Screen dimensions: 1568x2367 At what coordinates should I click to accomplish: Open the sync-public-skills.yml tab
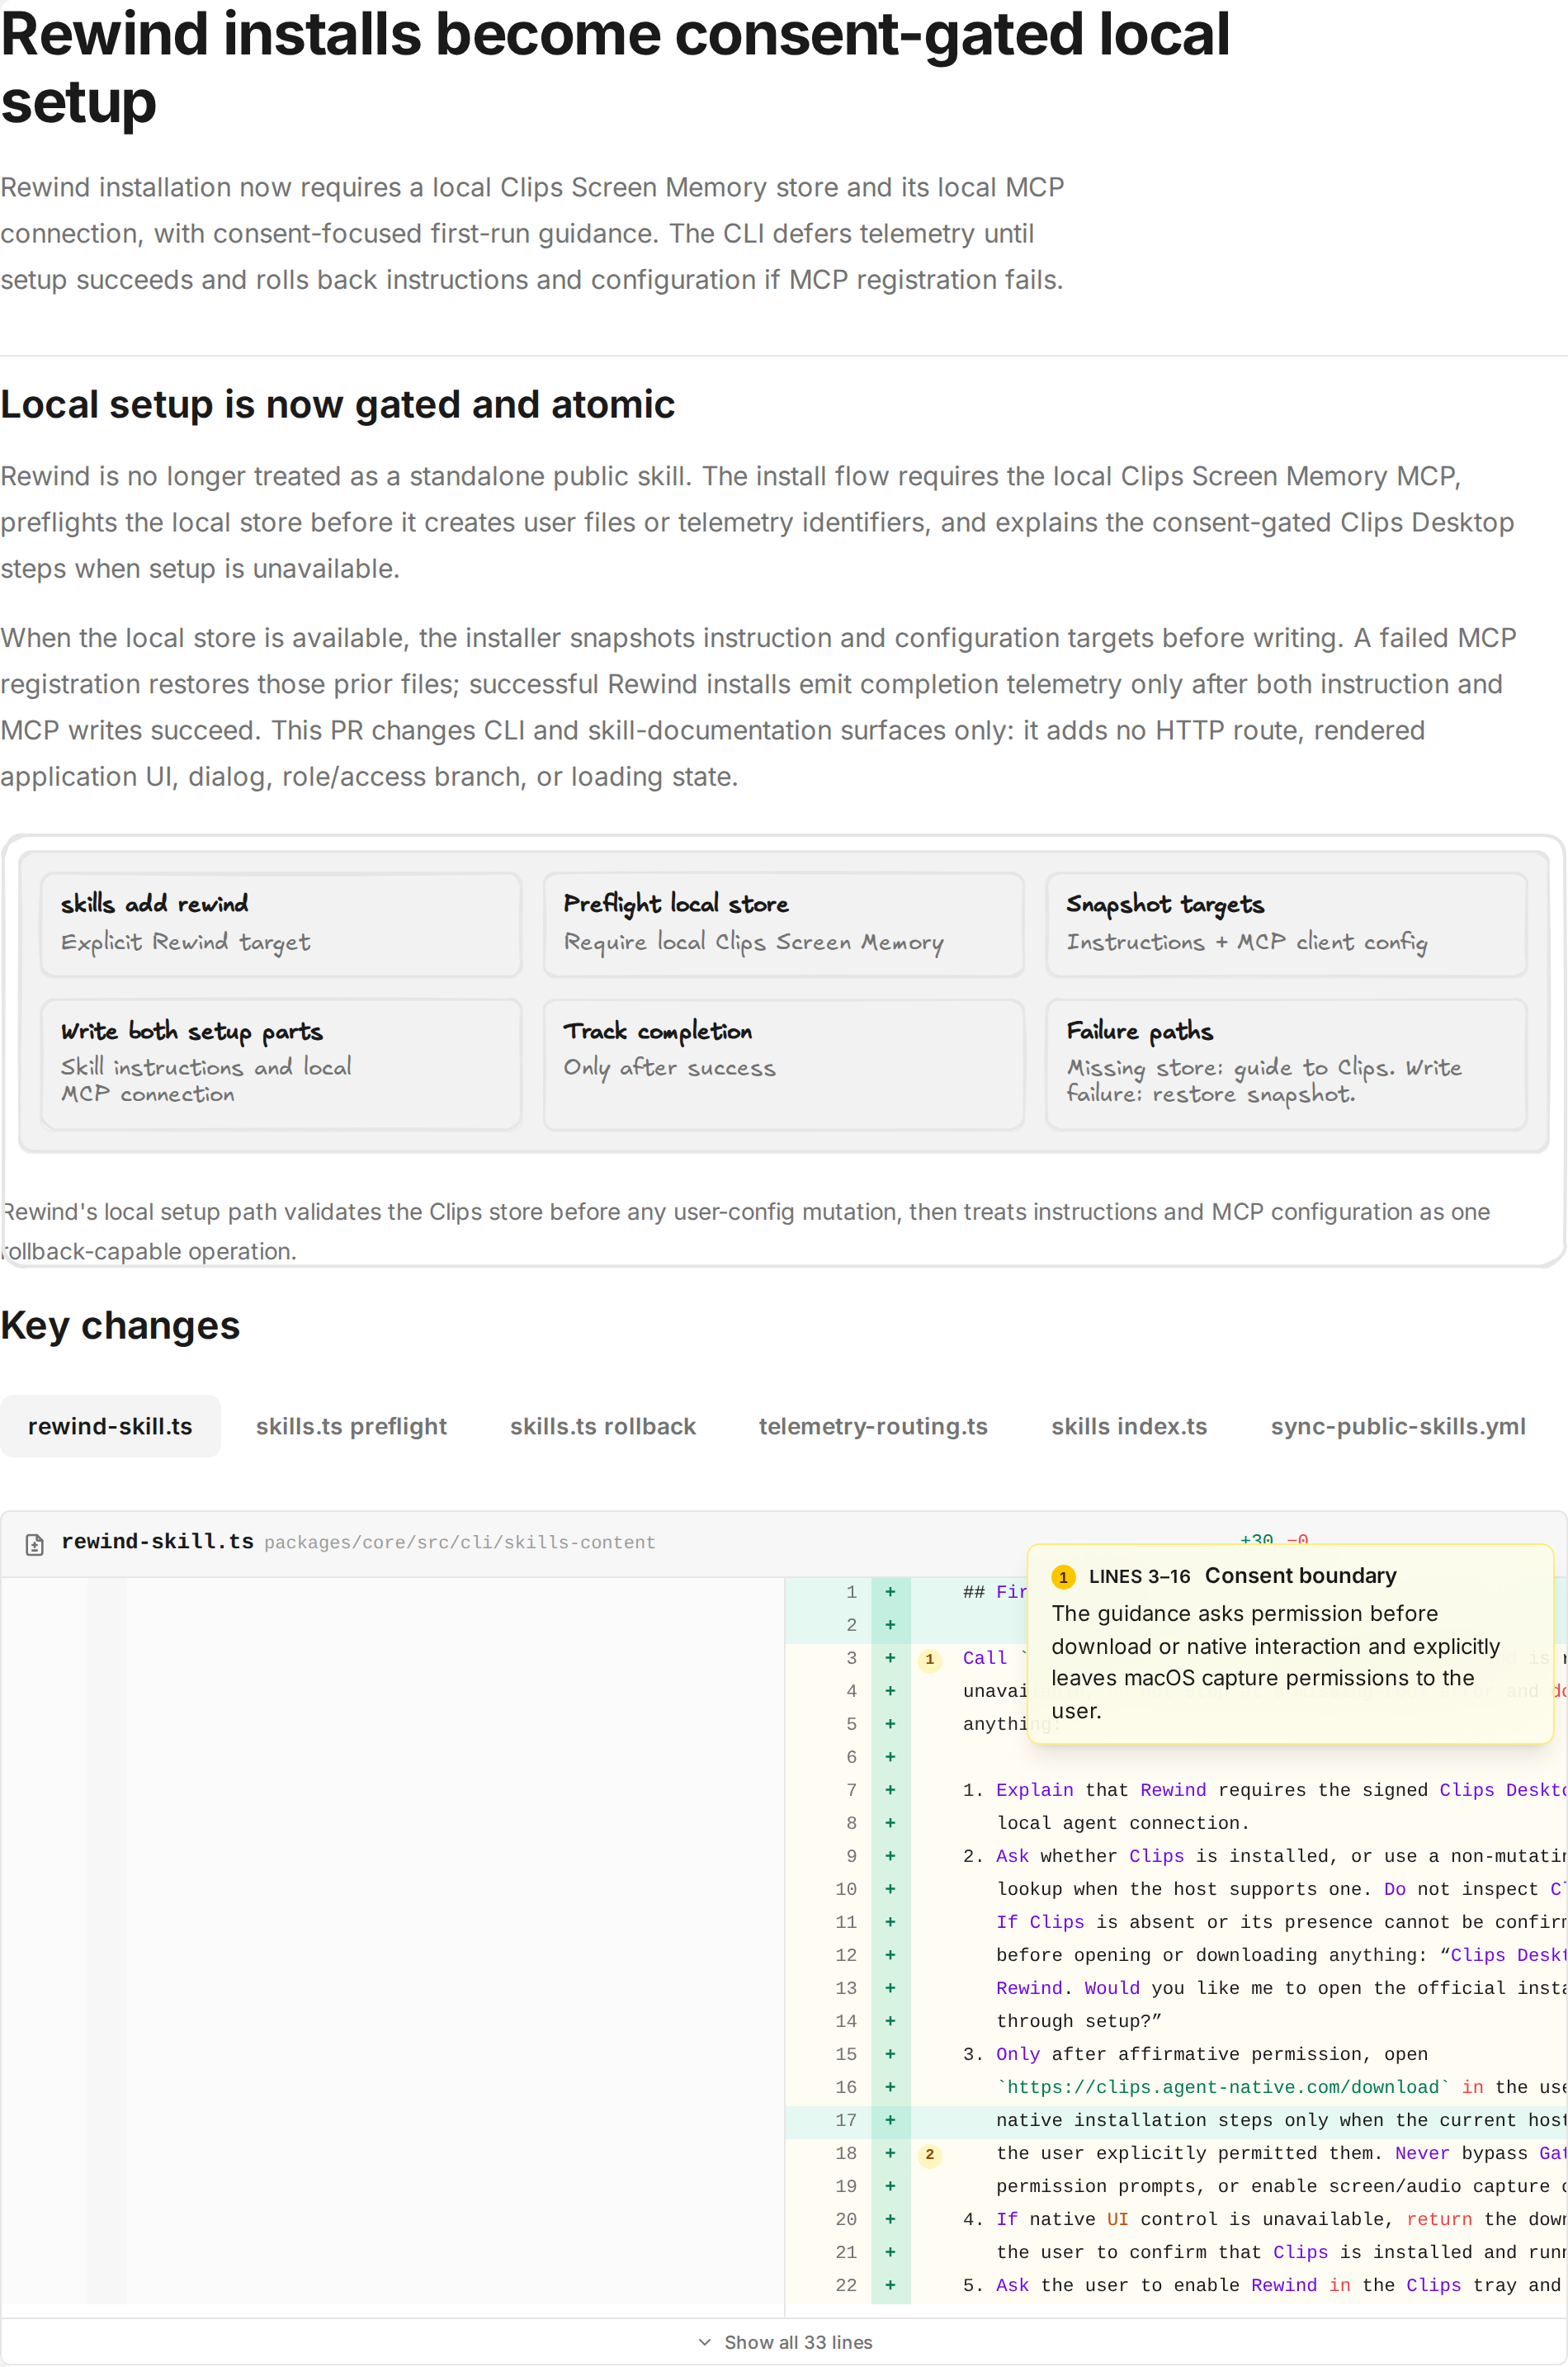point(1398,1426)
